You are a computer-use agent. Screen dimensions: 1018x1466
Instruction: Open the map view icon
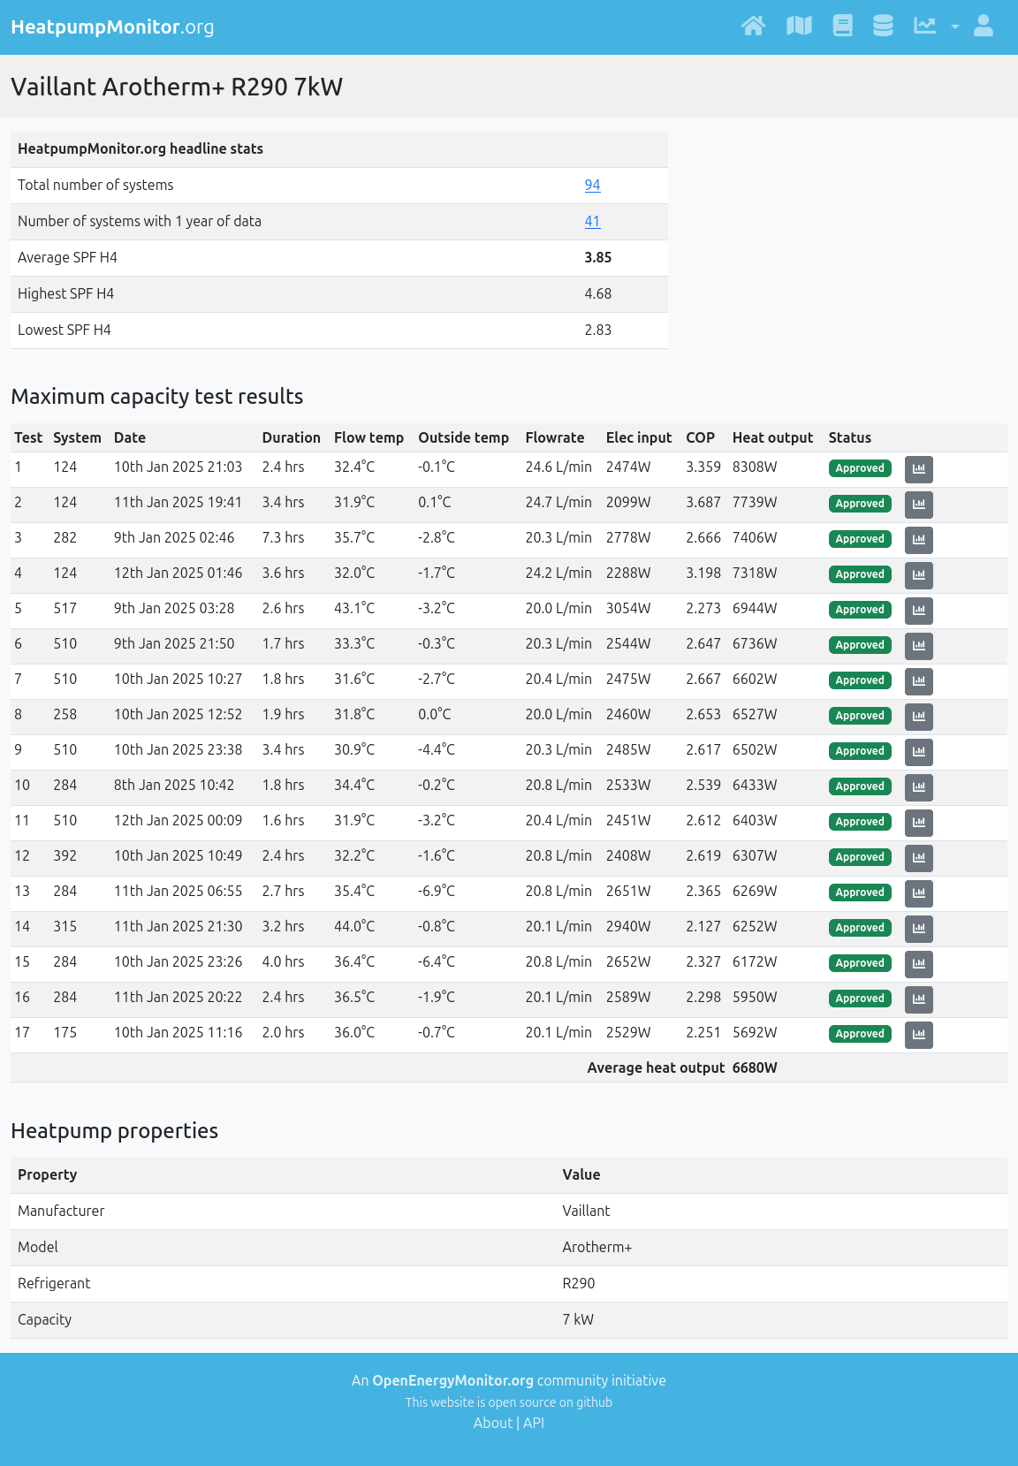pos(799,27)
